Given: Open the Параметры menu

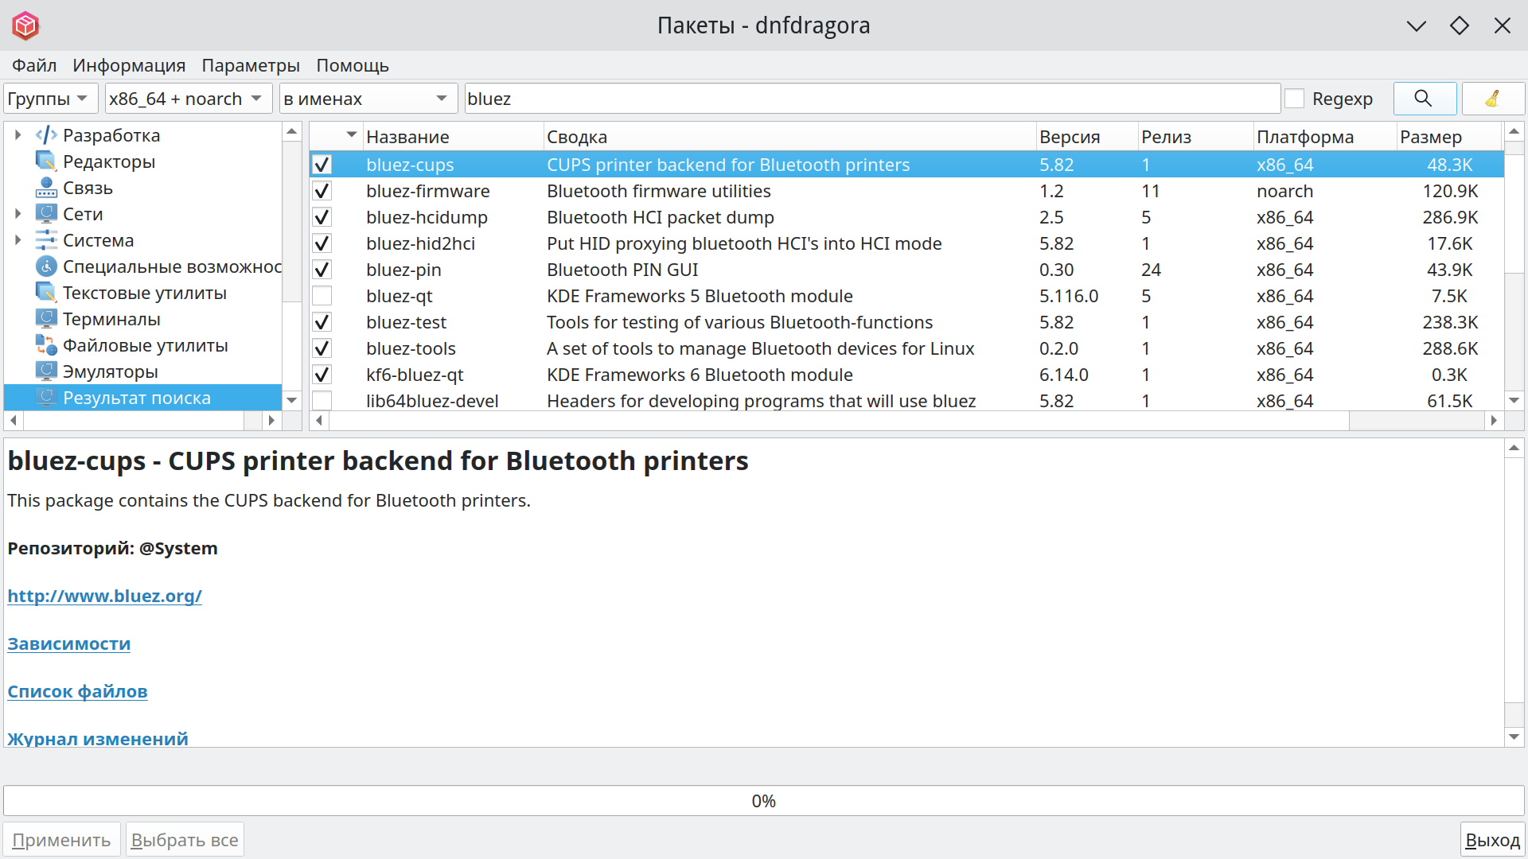Looking at the screenshot, I should pos(250,65).
